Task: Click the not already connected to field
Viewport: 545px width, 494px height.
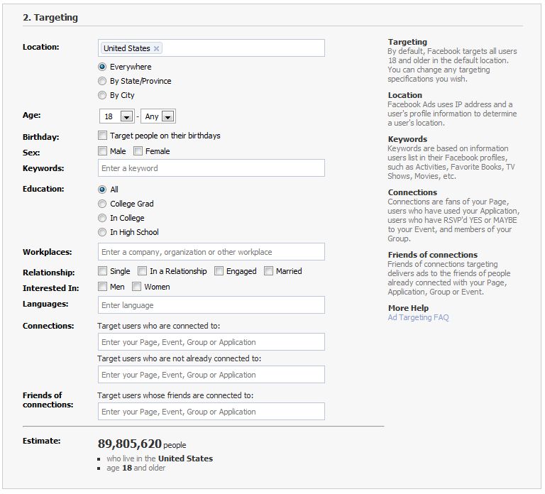Action: pos(211,375)
